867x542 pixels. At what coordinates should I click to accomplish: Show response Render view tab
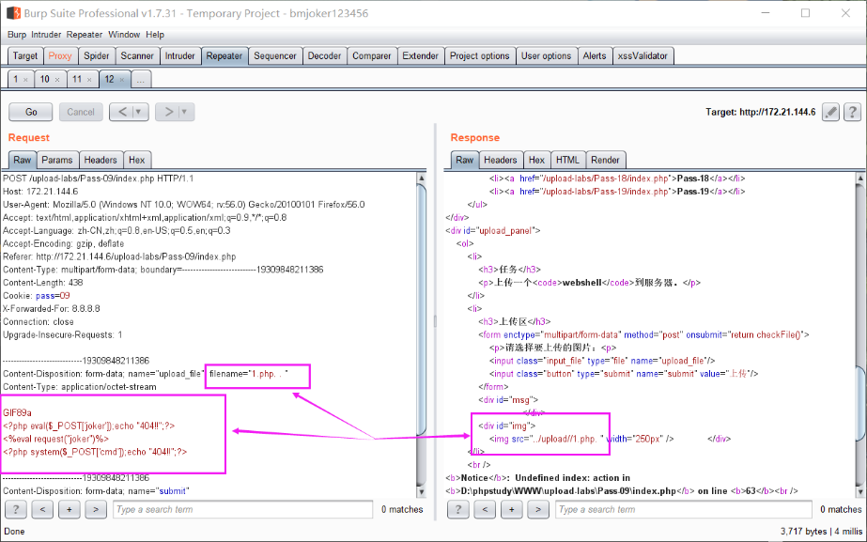point(605,160)
